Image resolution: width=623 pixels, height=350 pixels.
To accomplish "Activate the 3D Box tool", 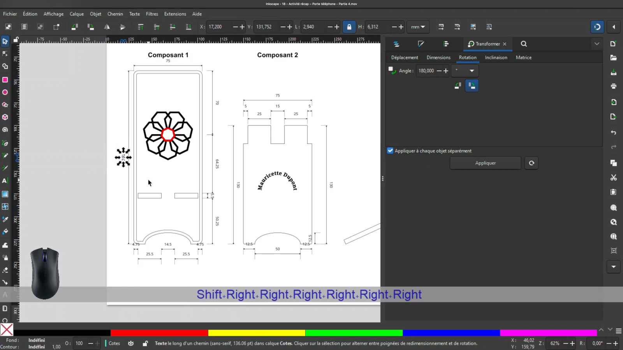I will point(5,117).
